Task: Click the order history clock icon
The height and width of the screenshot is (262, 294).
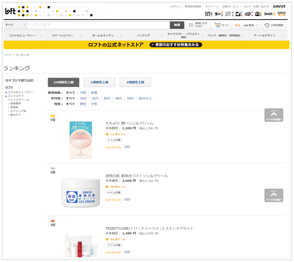Action: [x=267, y=25]
